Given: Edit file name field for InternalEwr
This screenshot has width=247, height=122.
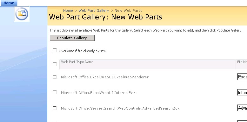Looking at the screenshot, I should (x=242, y=92).
